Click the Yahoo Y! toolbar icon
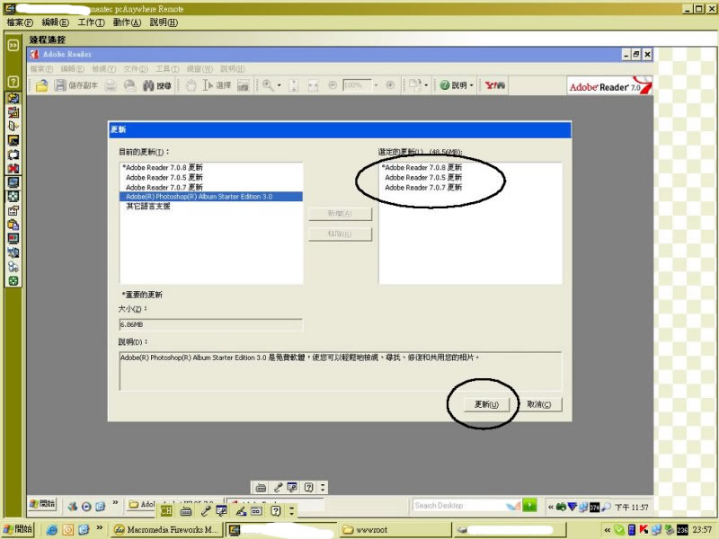Viewport: 719px width, 539px height. [495, 85]
